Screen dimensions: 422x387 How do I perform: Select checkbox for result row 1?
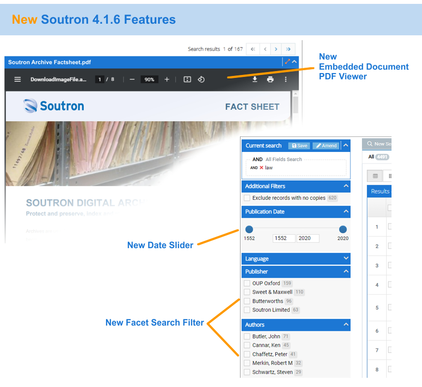tap(390, 226)
